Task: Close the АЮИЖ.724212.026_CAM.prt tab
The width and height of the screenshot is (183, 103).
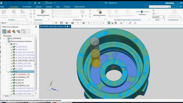Action: click(x=69, y=26)
